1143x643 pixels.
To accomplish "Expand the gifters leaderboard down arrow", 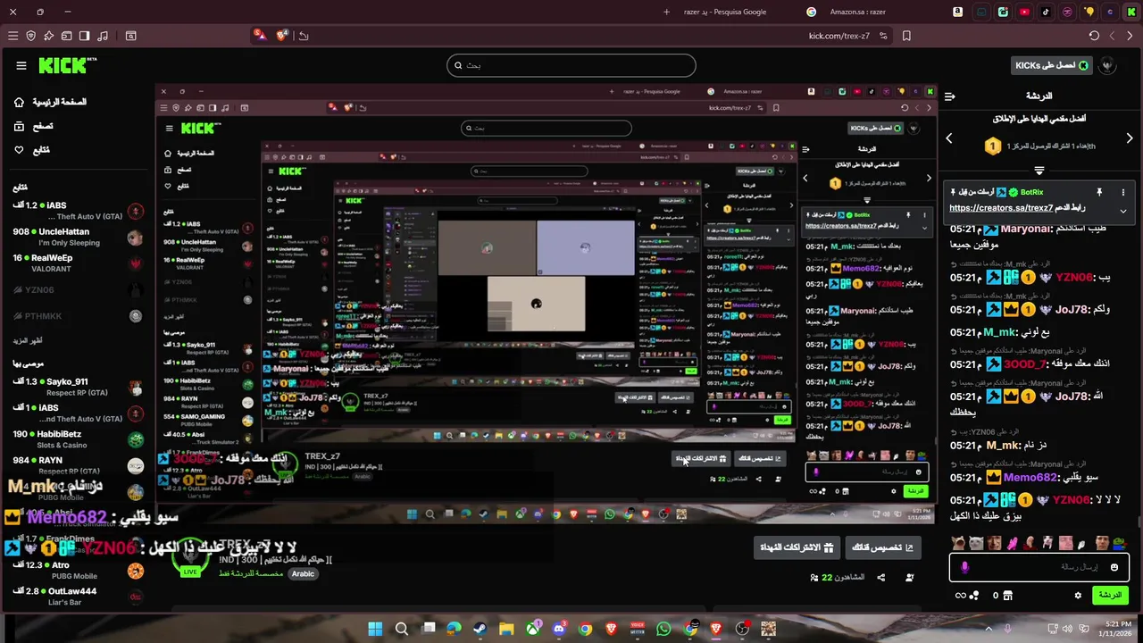I will click(1039, 170).
